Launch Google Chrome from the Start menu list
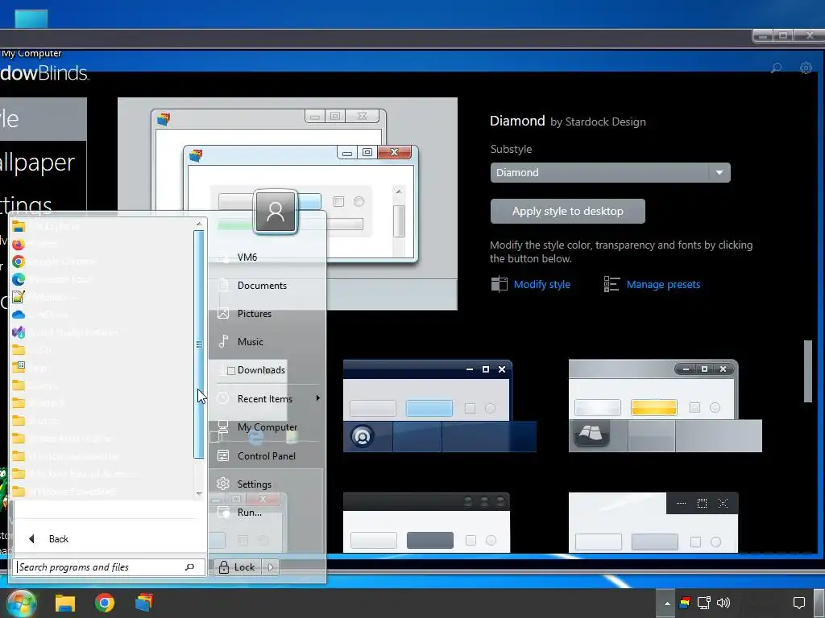The image size is (825, 618). coord(102,262)
